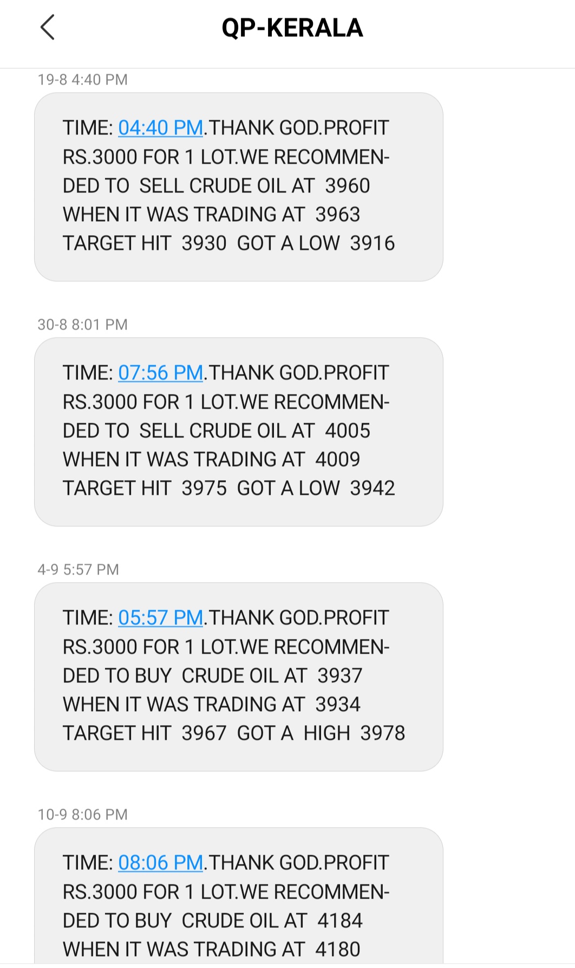Tap the 30-8 8:01 PM timestamp
The image size is (575, 968).
coord(82,325)
